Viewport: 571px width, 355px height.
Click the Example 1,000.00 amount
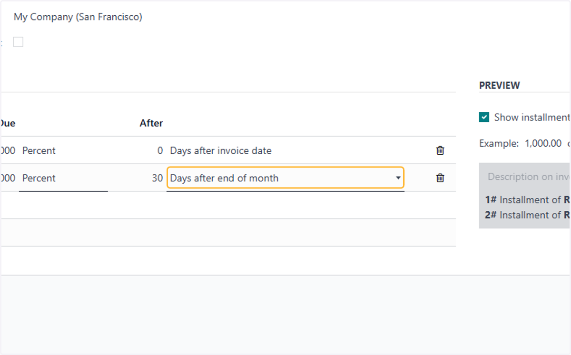pyautogui.click(x=543, y=143)
